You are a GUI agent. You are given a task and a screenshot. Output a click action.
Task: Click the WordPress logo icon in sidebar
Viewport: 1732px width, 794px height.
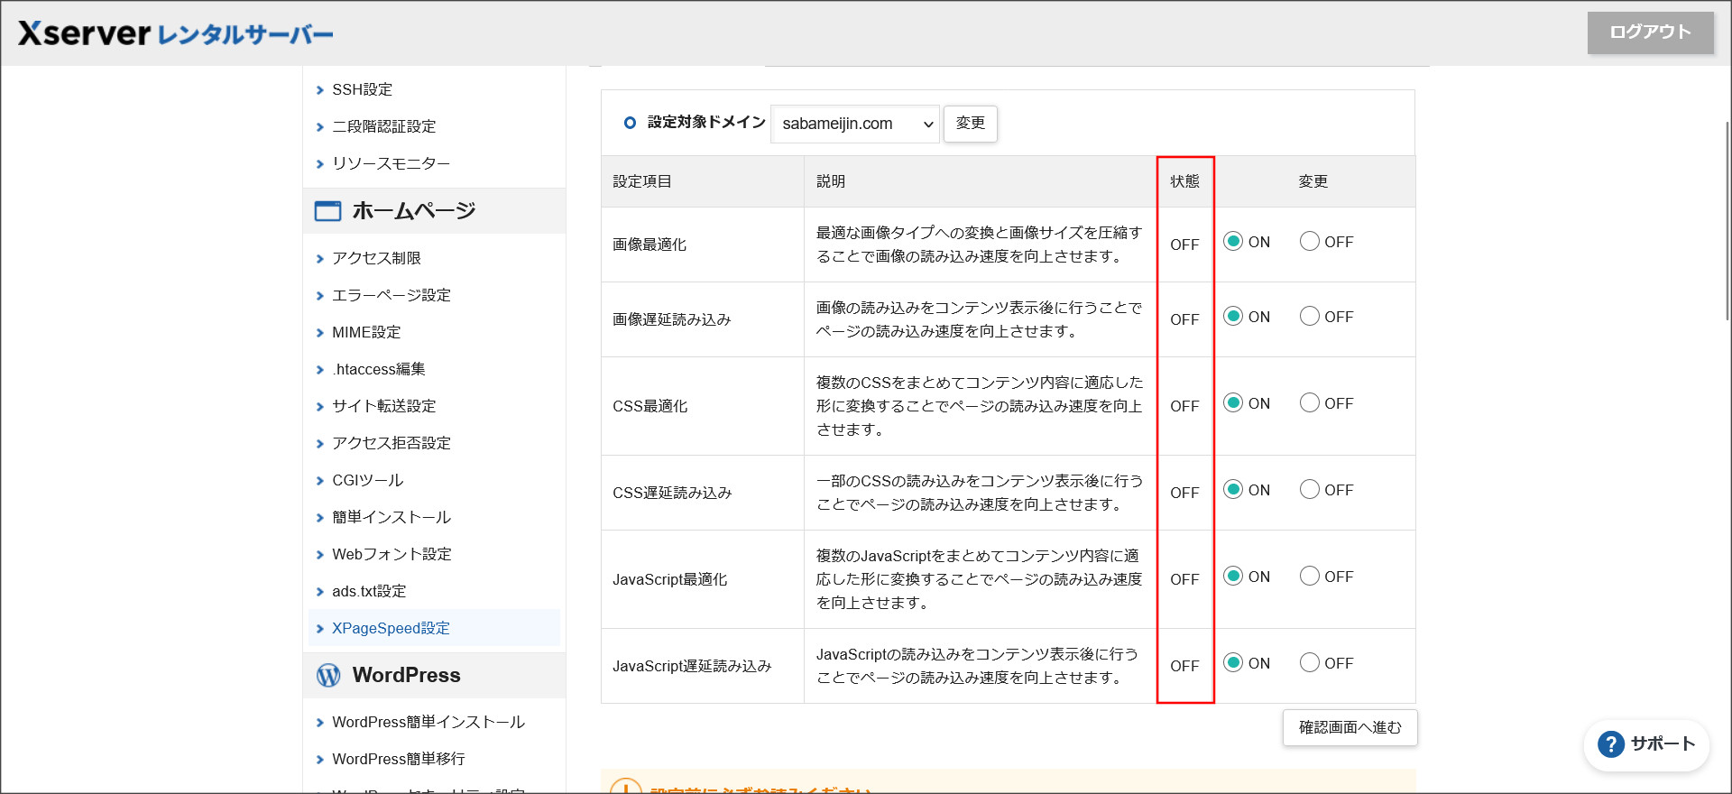pyautogui.click(x=328, y=675)
